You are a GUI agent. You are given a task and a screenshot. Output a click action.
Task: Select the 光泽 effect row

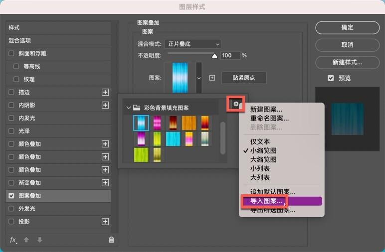pos(58,131)
